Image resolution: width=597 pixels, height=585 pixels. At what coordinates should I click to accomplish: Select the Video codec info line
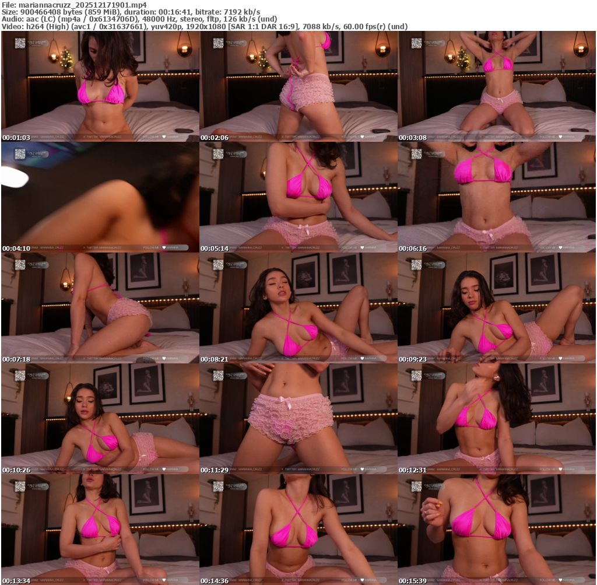[x=204, y=26]
